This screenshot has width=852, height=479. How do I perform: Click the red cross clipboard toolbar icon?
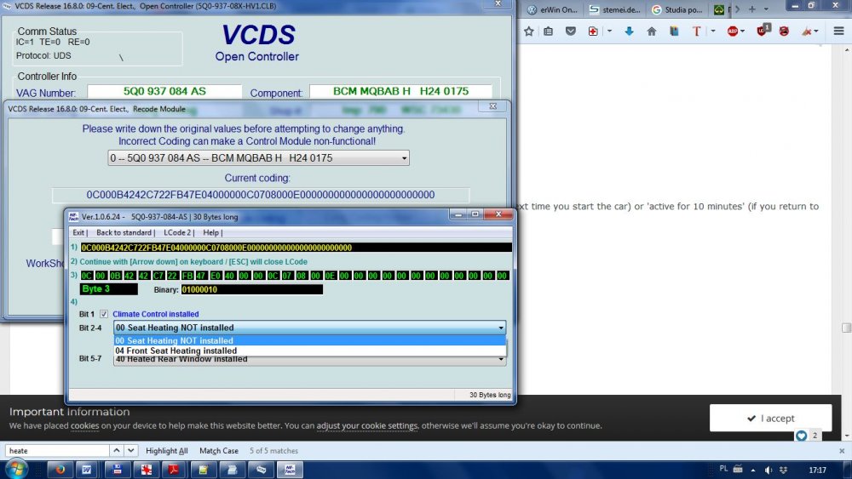[593, 31]
